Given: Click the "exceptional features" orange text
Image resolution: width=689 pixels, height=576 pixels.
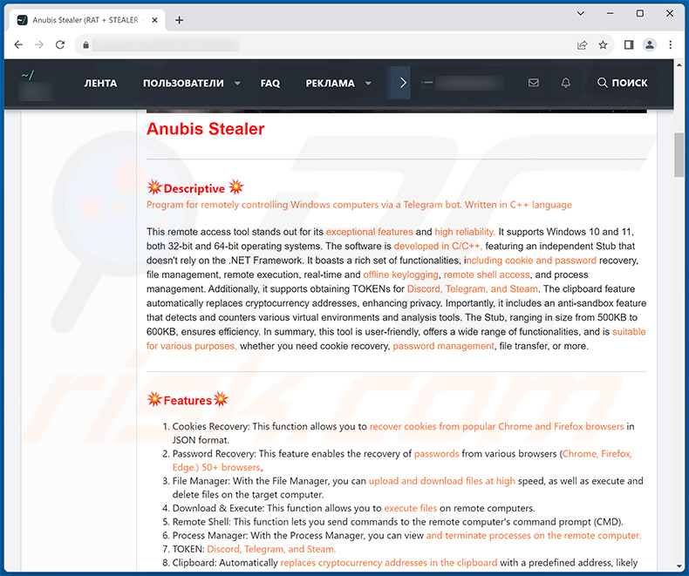Looking at the screenshot, I should click(369, 232).
